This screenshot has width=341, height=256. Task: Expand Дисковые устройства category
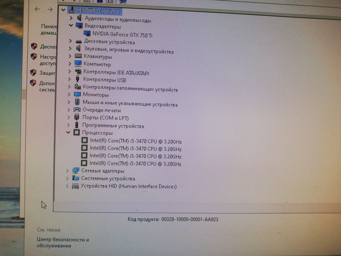pyautogui.click(x=70, y=41)
